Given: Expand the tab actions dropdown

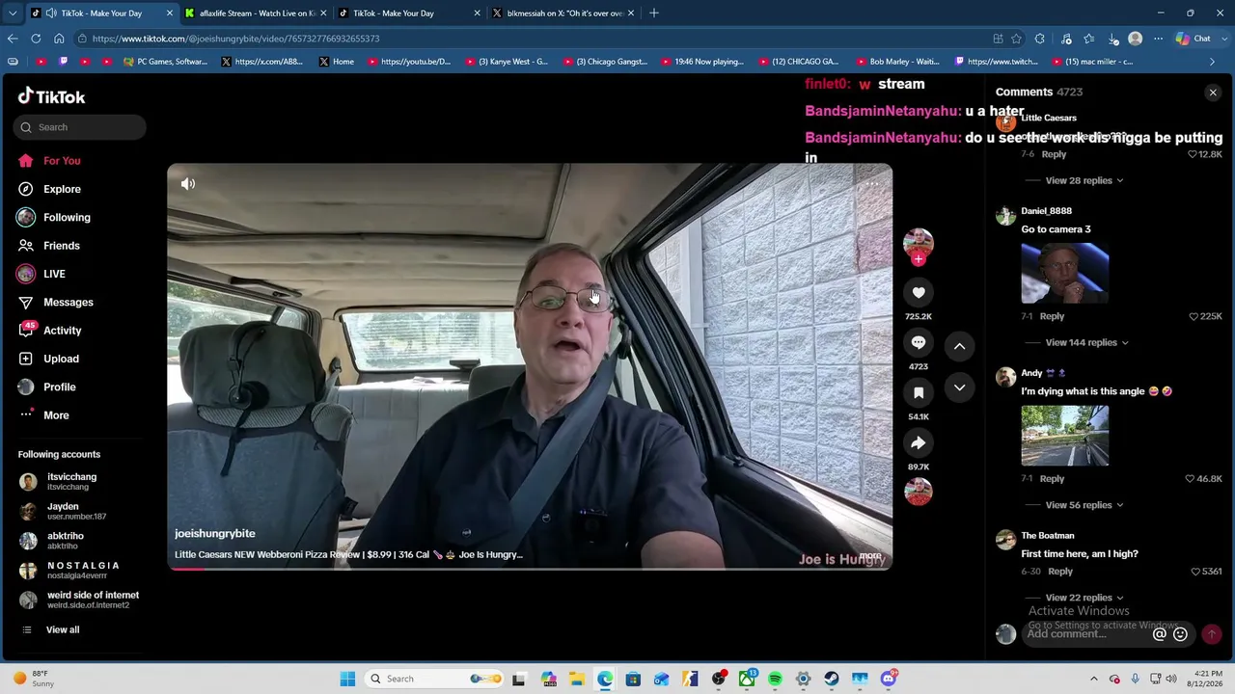Looking at the screenshot, I should coord(13,13).
